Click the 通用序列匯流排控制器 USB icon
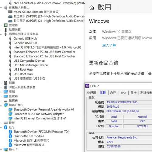Viewport: 152px width, 152px height. click(5, 34)
